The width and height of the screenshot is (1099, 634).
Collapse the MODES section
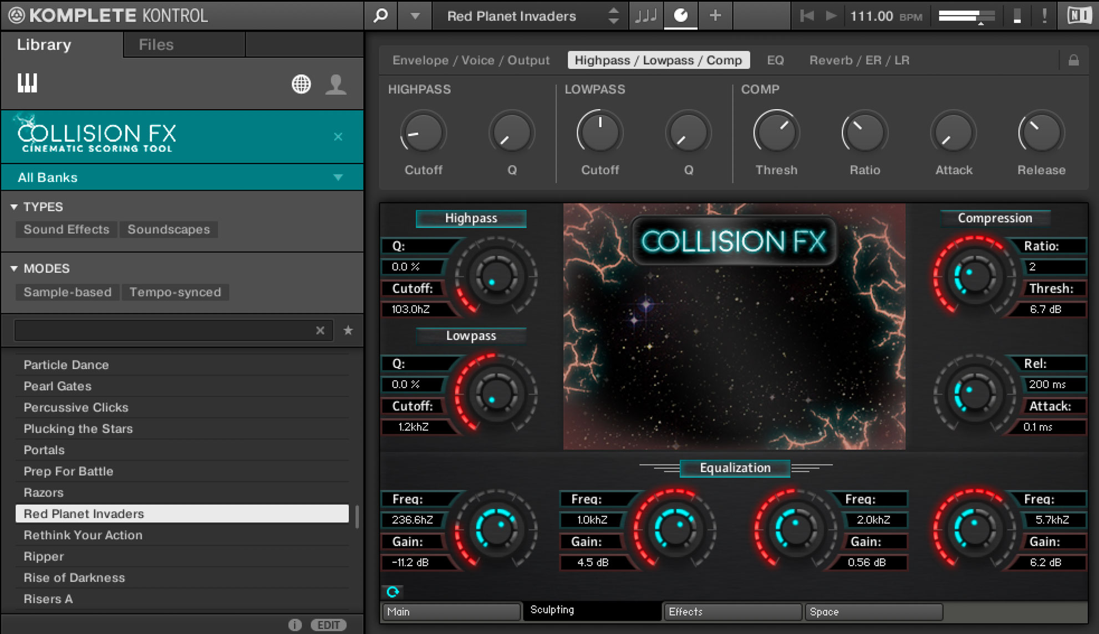[14, 268]
